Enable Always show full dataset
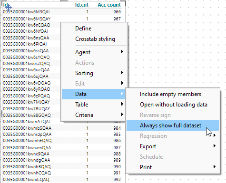The image size is (226, 183). pyautogui.click(x=173, y=125)
